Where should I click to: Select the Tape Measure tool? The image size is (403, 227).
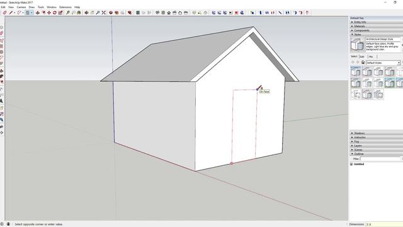[68, 13]
